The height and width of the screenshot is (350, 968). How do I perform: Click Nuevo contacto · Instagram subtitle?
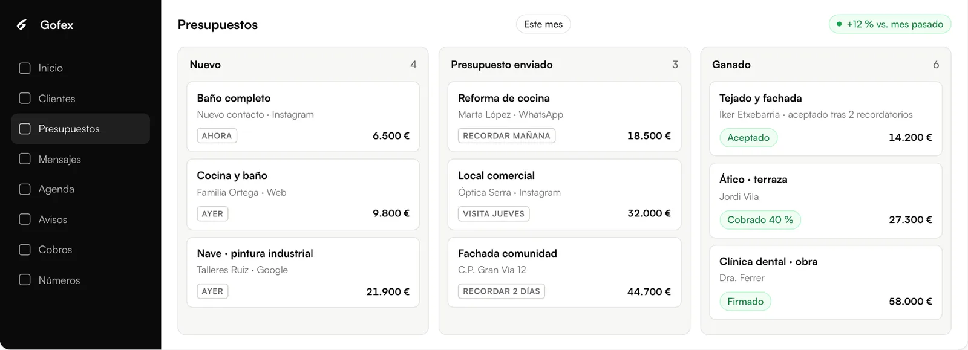tap(255, 115)
